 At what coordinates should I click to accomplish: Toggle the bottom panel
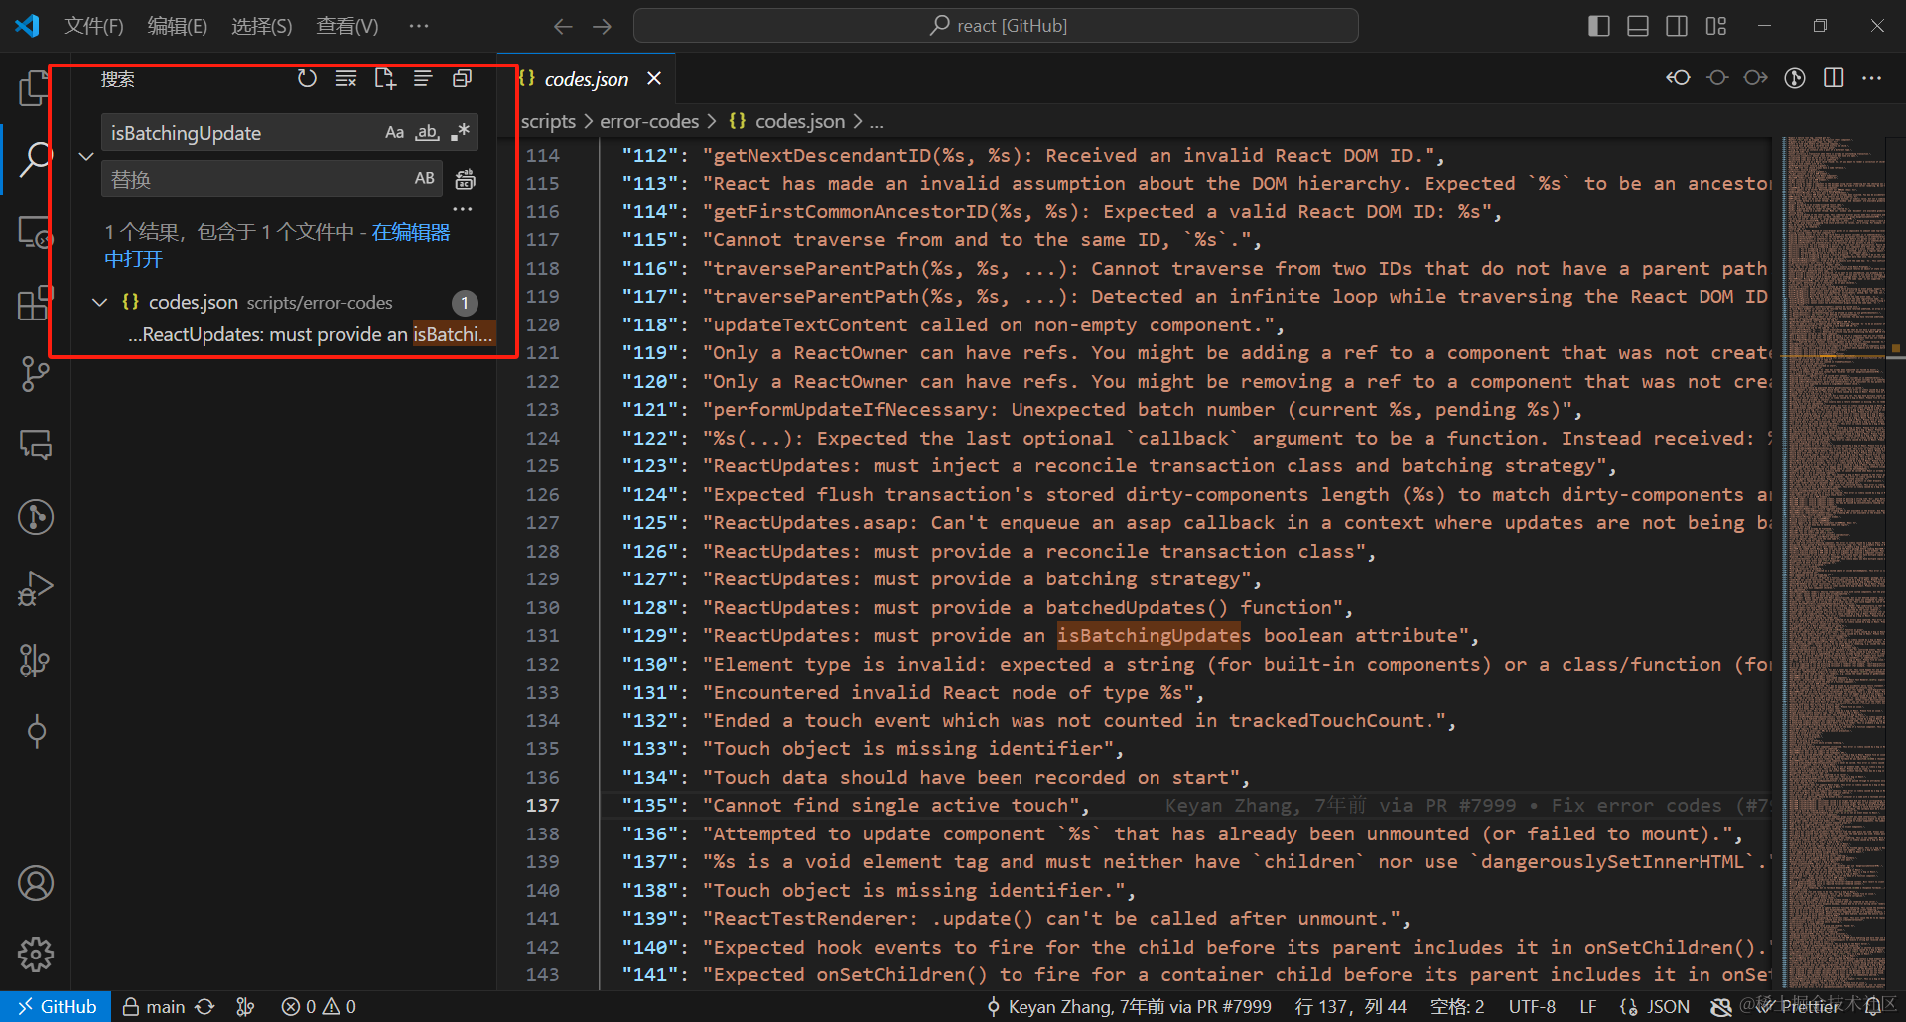point(1638,26)
